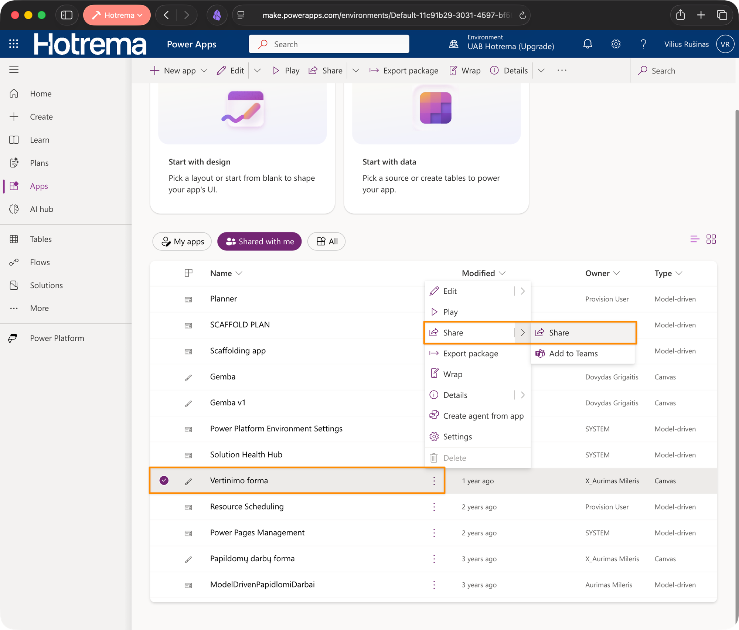Open the Planner app name
739x630 pixels.
(x=224, y=299)
